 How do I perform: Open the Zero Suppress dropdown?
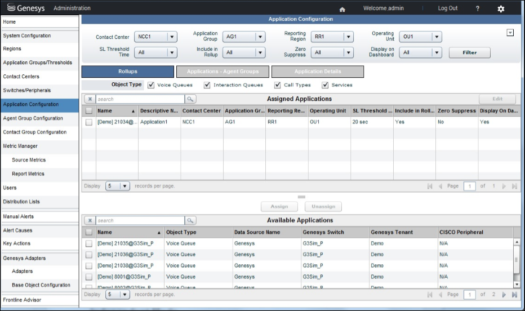pos(332,52)
